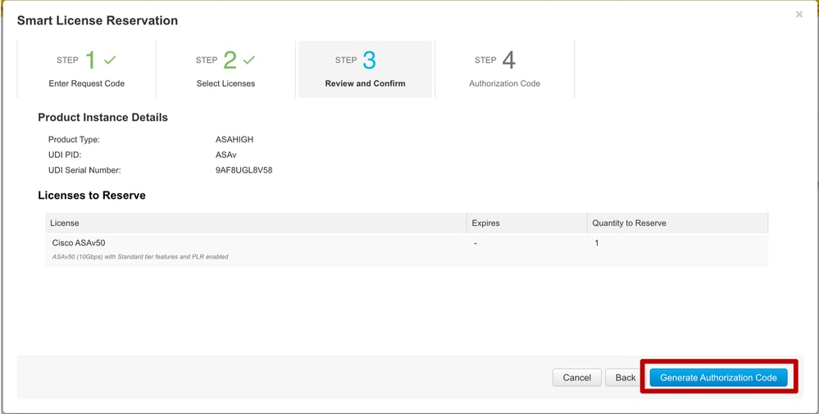Go to Step 1 Enter Request Code
This screenshot has width=819, height=414.
click(x=87, y=70)
